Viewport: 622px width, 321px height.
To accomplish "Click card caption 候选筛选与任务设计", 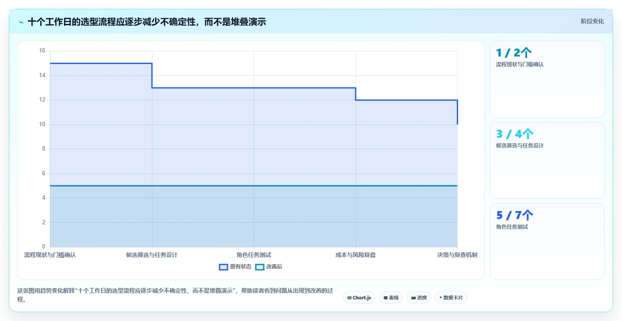I will 520,146.
